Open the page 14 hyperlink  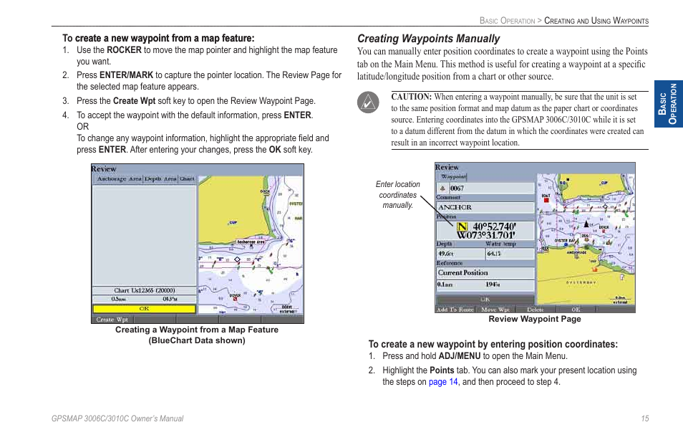(443, 382)
